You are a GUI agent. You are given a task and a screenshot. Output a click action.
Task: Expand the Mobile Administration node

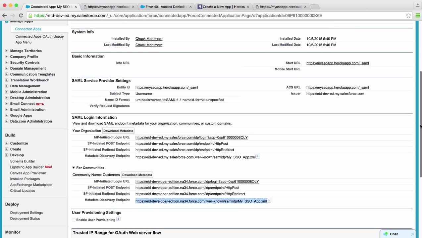click(7, 92)
